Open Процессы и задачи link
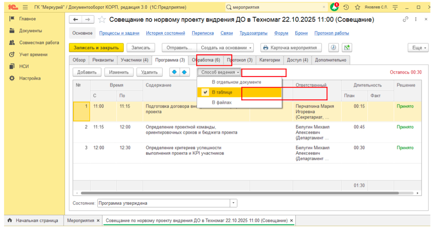Image resolution: width=431 pixels, height=231 pixels. [119, 33]
